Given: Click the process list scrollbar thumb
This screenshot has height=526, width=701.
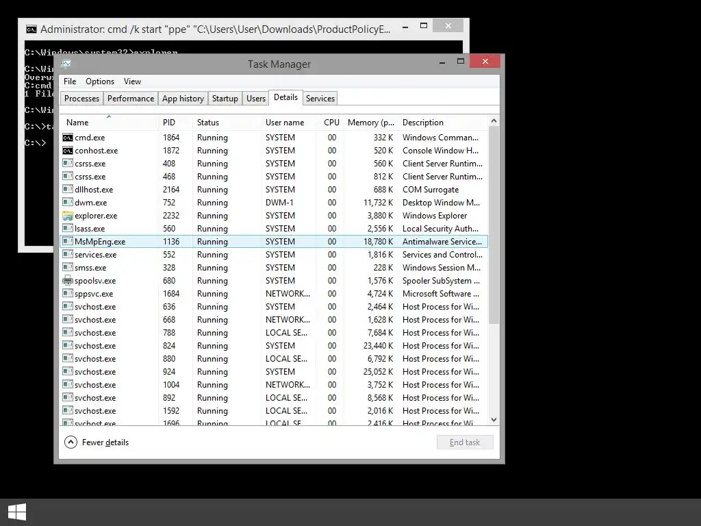Looking at the screenshot, I should click(x=494, y=225).
